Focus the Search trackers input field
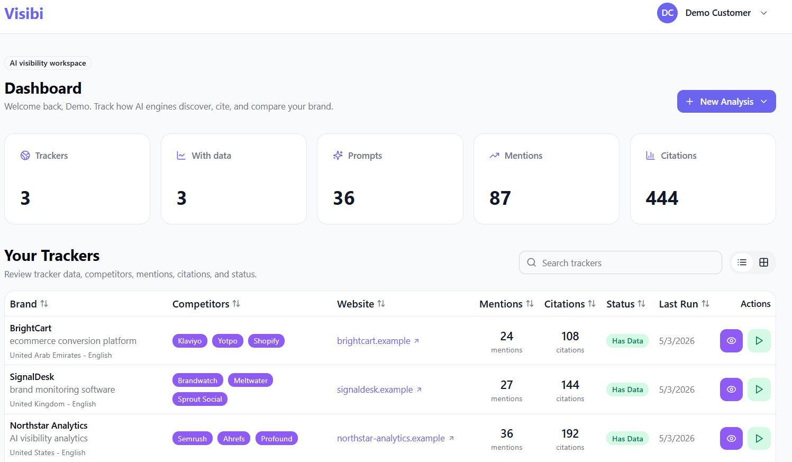 [x=620, y=262]
